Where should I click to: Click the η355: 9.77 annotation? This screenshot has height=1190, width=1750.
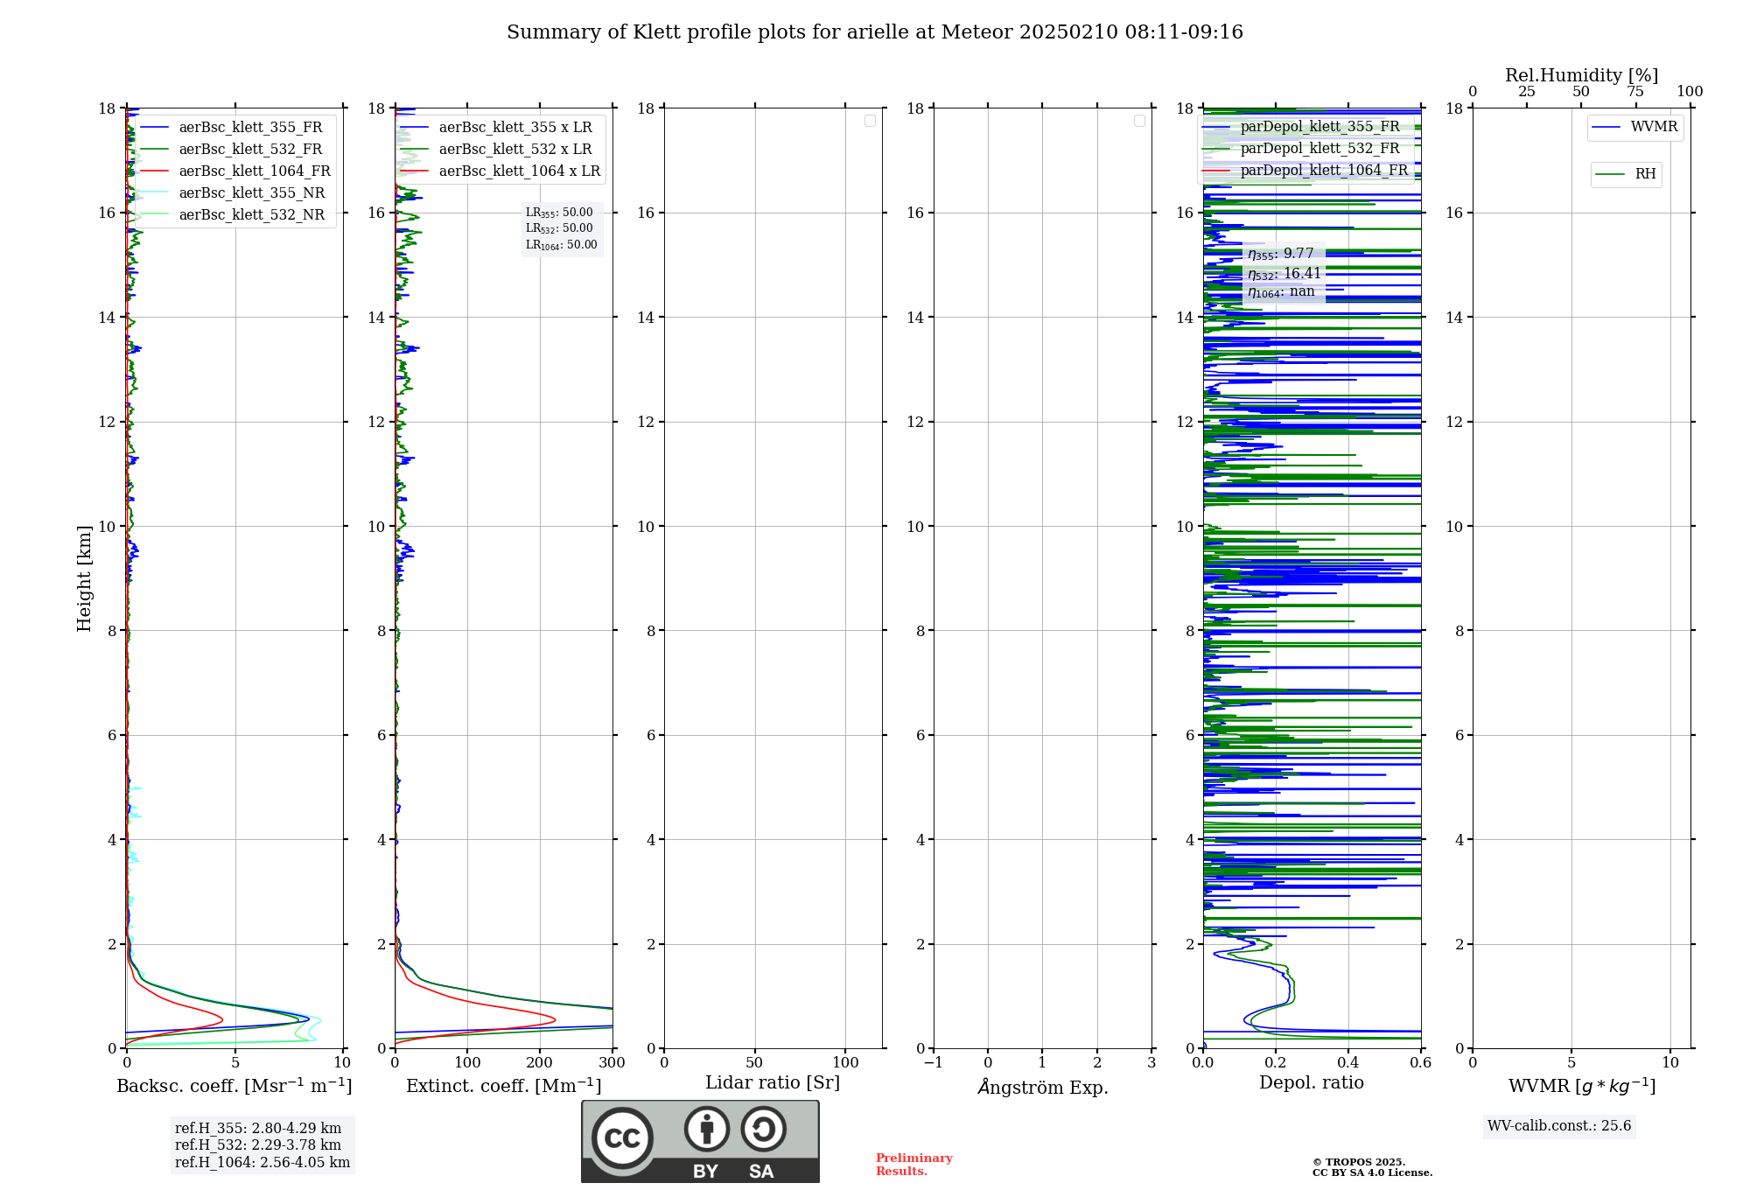pyautogui.click(x=1281, y=254)
